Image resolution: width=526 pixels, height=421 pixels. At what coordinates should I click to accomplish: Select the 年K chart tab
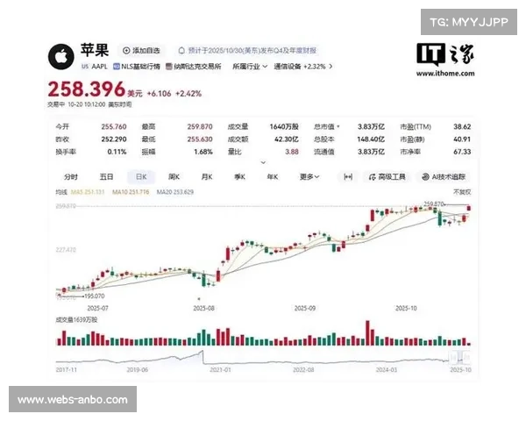pyautogui.click(x=273, y=176)
